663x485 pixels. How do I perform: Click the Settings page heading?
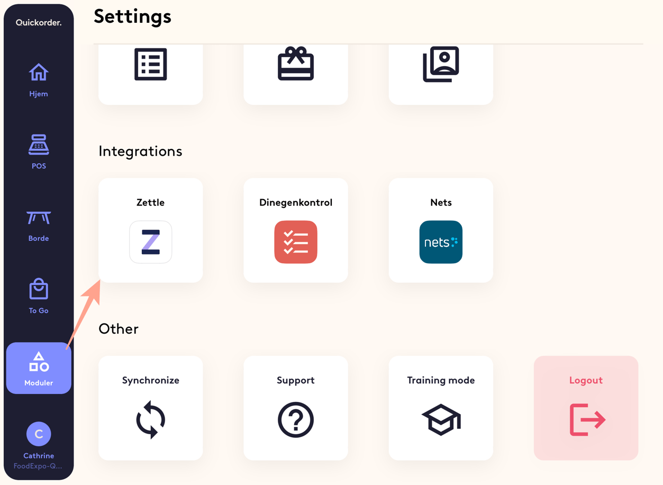(x=132, y=17)
